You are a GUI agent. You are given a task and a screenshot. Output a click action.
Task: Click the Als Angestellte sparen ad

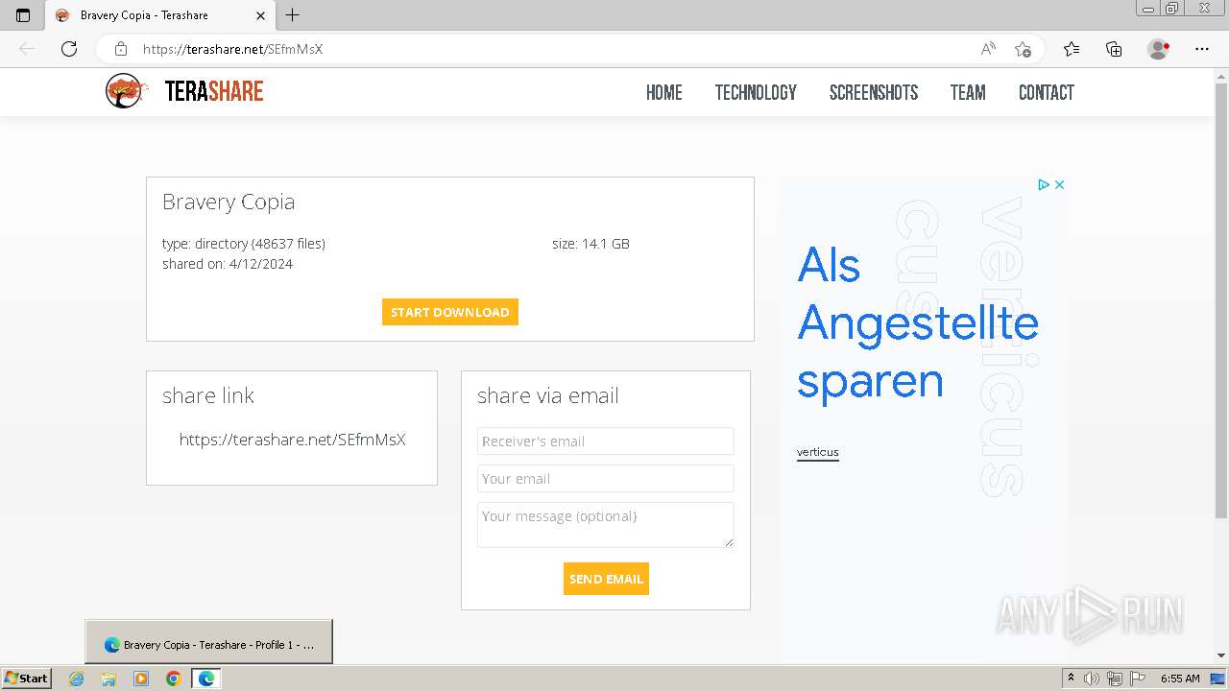[x=918, y=322]
